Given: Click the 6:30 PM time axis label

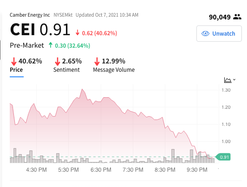Looking at the screenshot, I should [101, 170].
